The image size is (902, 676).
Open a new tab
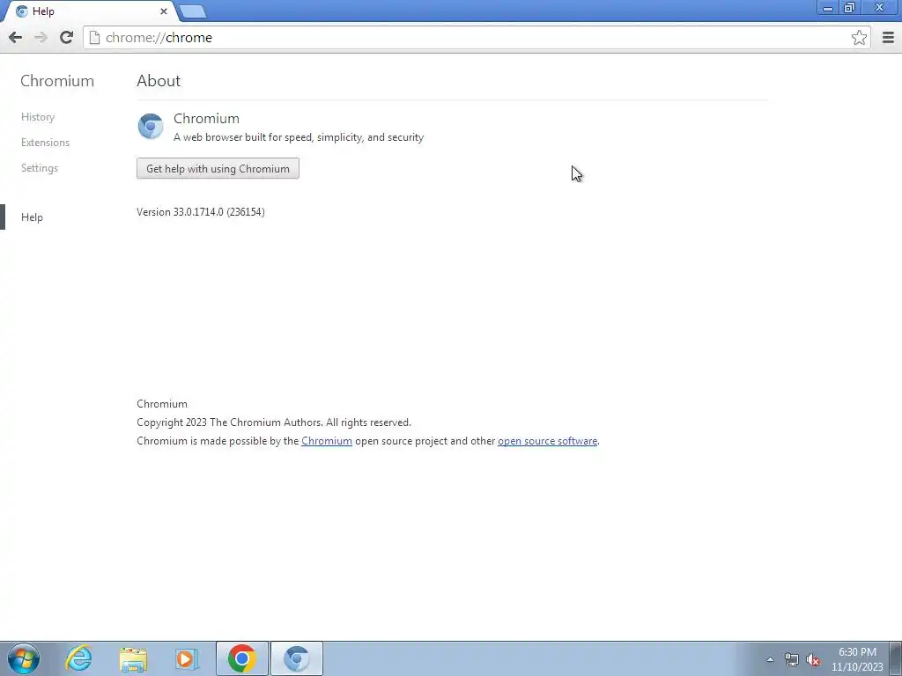click(x=192, y=11)
